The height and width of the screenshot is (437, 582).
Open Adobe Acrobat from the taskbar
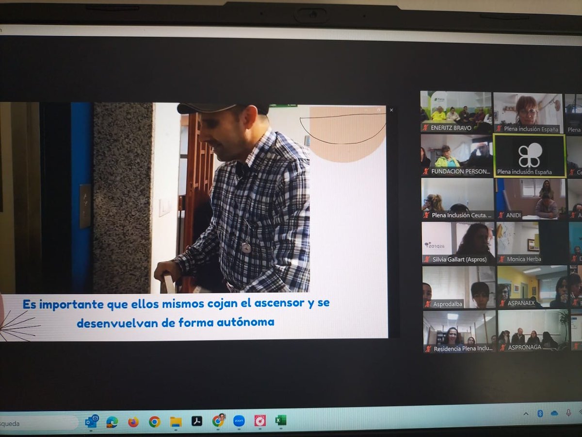point(196,420)
